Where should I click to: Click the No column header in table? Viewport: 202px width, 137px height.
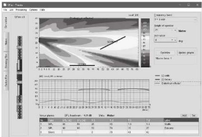pyautogui.click(x=43, y=120)
